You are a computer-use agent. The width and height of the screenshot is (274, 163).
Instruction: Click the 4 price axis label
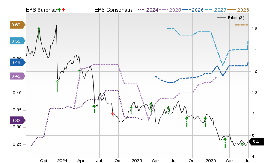253,156
